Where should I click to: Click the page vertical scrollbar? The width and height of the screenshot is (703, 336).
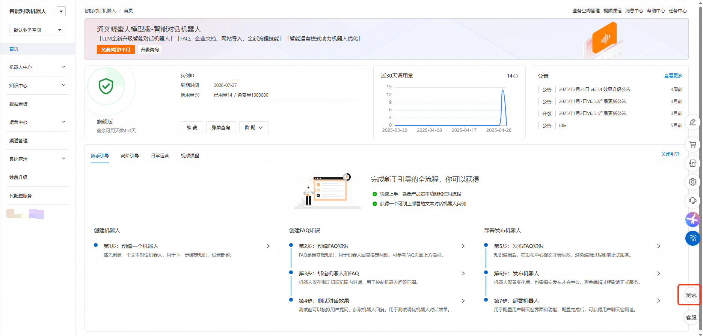700,168
